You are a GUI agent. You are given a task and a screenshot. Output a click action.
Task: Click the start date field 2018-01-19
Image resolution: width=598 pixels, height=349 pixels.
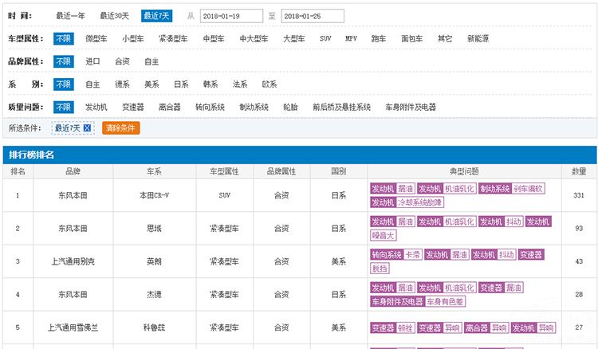230,16
